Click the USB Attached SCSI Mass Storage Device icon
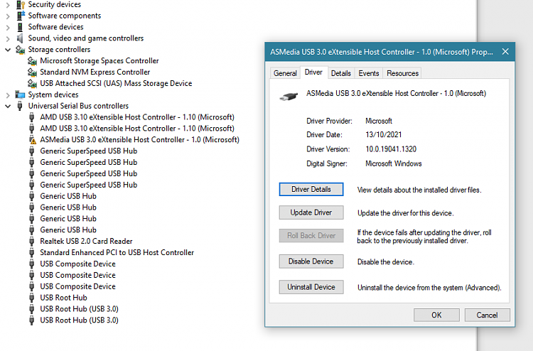 [x=32, y=83]
